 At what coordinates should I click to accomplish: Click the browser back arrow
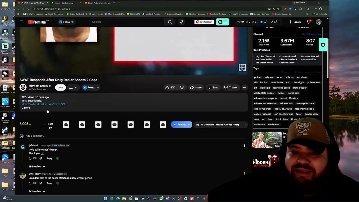click(x=18, y=9)
